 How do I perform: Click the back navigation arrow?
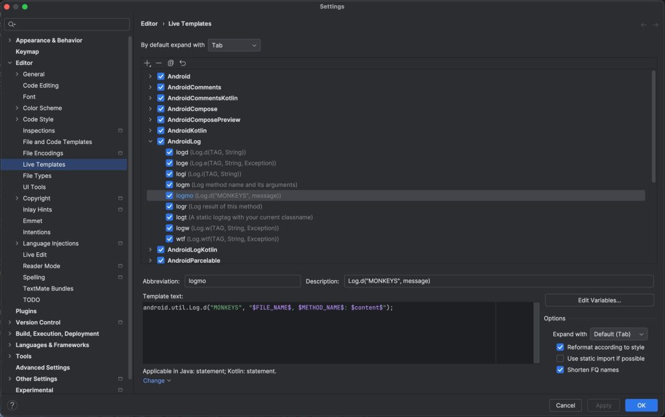643,23
